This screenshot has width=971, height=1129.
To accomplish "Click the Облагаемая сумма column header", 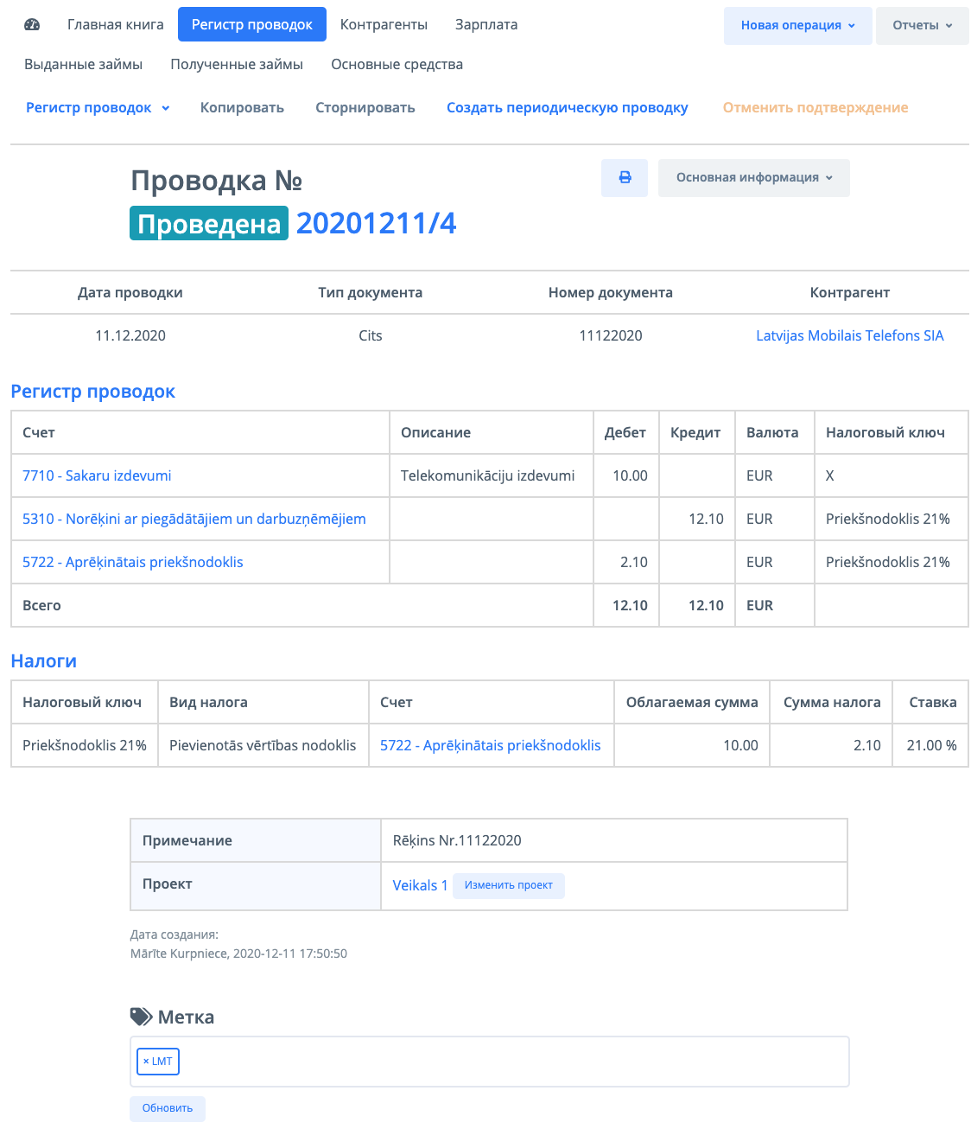I will (692, 702).
